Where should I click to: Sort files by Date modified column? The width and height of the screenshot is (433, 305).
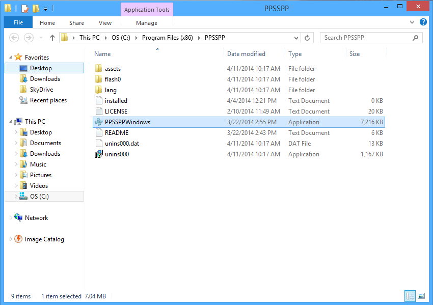246,54
